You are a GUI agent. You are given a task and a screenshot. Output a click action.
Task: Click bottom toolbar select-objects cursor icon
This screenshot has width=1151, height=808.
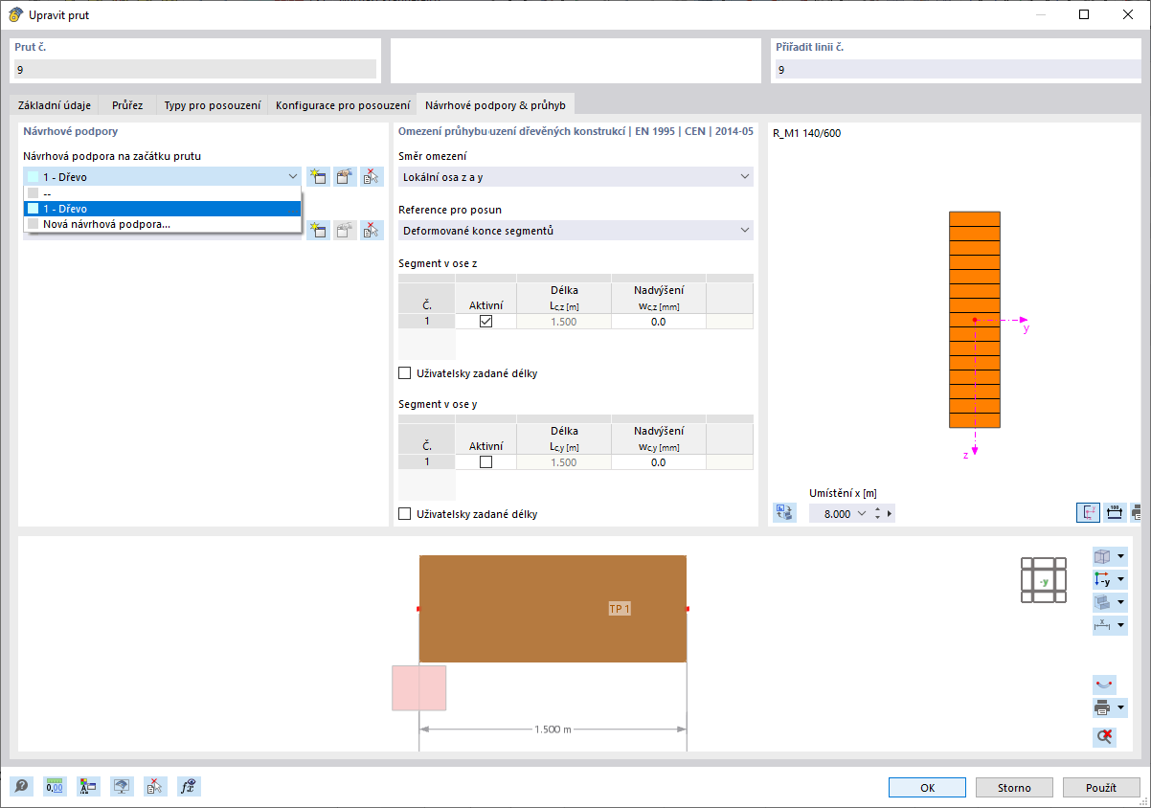(155, 787)
